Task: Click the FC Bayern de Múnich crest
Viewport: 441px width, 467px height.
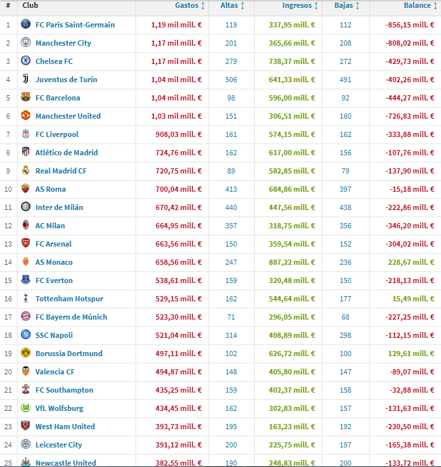Action: pyautogui.click(x=25, y=316)
